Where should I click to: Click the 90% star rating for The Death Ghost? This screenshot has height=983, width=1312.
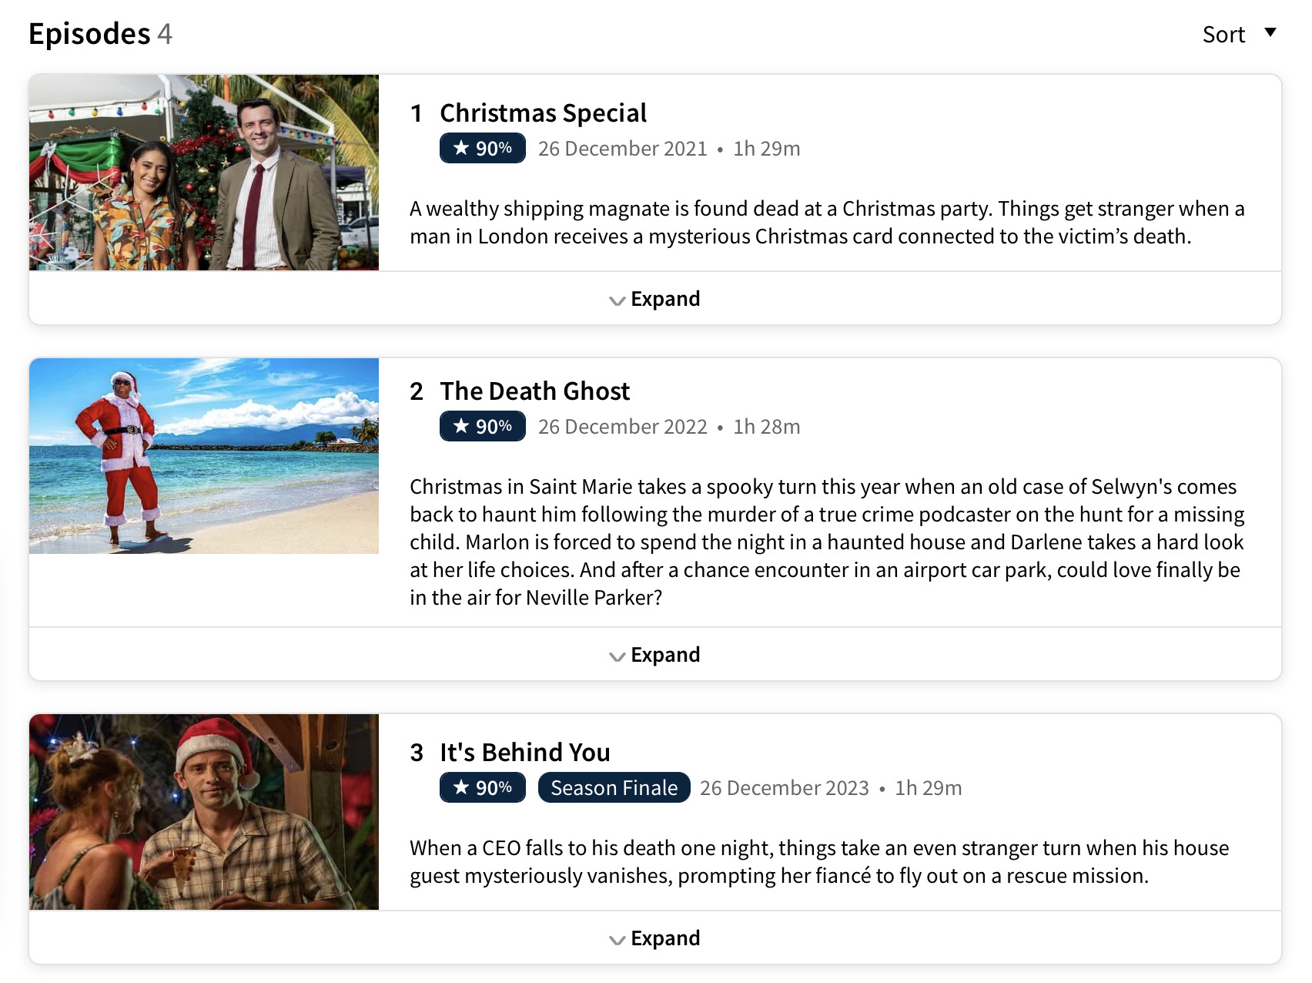click(483, 427)
